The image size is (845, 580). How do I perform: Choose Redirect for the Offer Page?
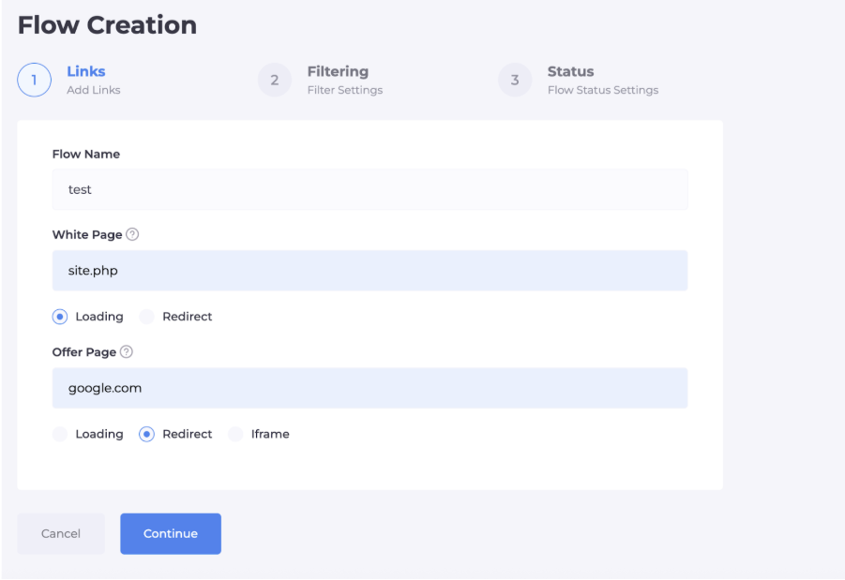147,434
